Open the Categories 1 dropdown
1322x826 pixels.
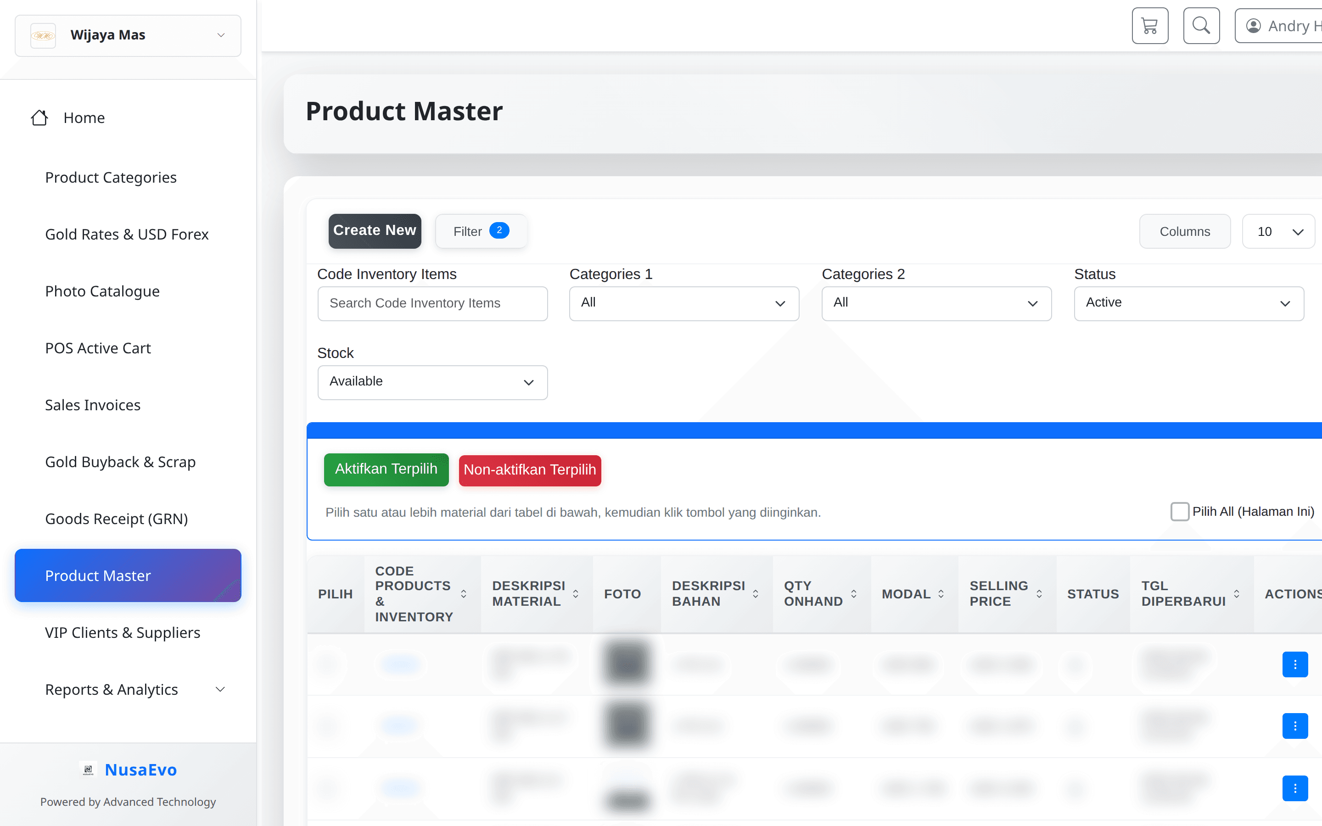click(684, 303)
